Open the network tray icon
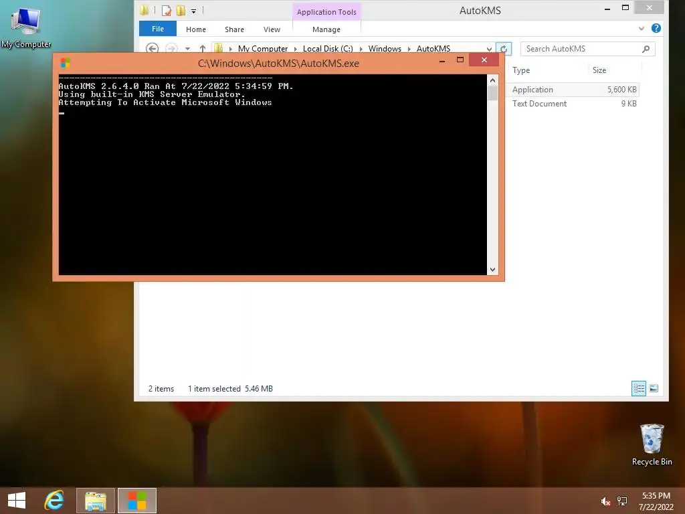The image size is (685, 514). (622, 501)
